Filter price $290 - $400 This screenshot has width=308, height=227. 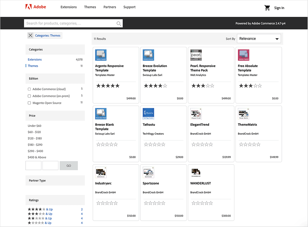tap(35, 151)
